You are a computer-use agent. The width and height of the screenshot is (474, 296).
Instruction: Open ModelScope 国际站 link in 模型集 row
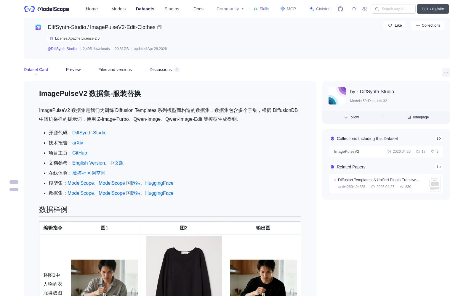coord(119,183)
